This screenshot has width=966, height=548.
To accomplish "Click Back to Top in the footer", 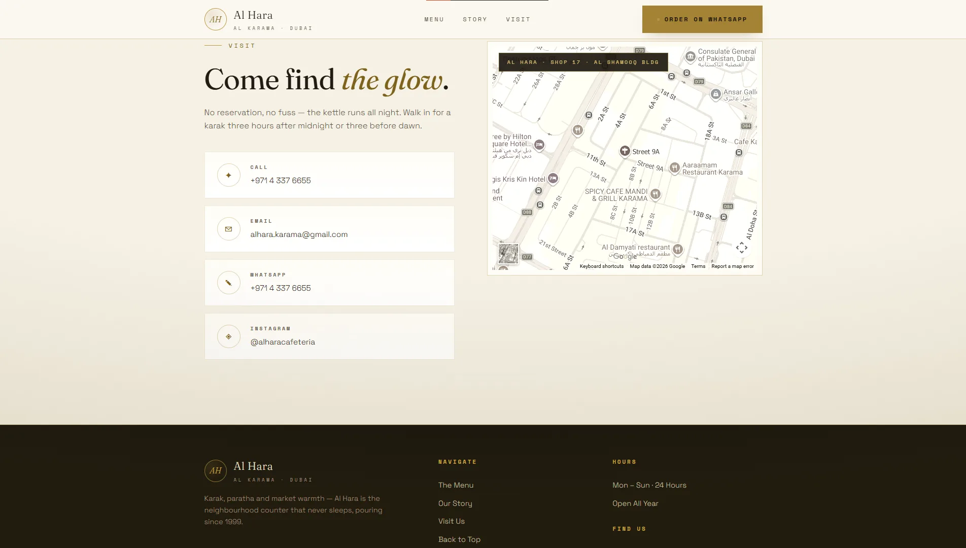I will pyautogui.click(x=459, y=539).
